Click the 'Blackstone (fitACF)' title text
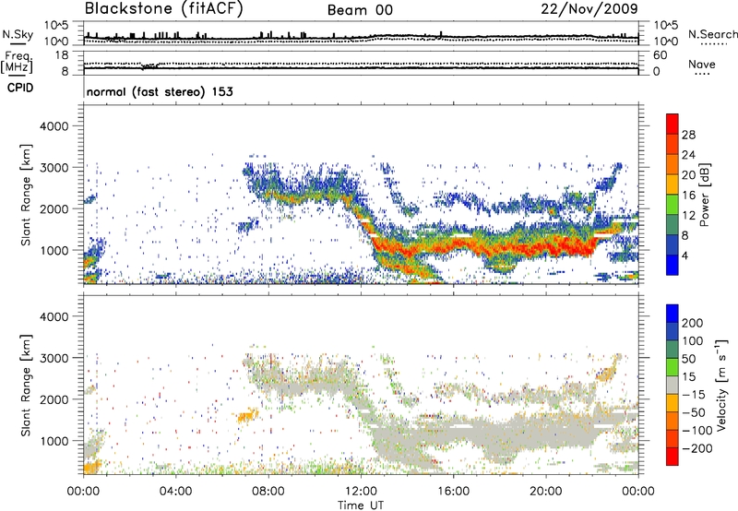The width and height of the screenshot is (738, 511). [164, 9]
